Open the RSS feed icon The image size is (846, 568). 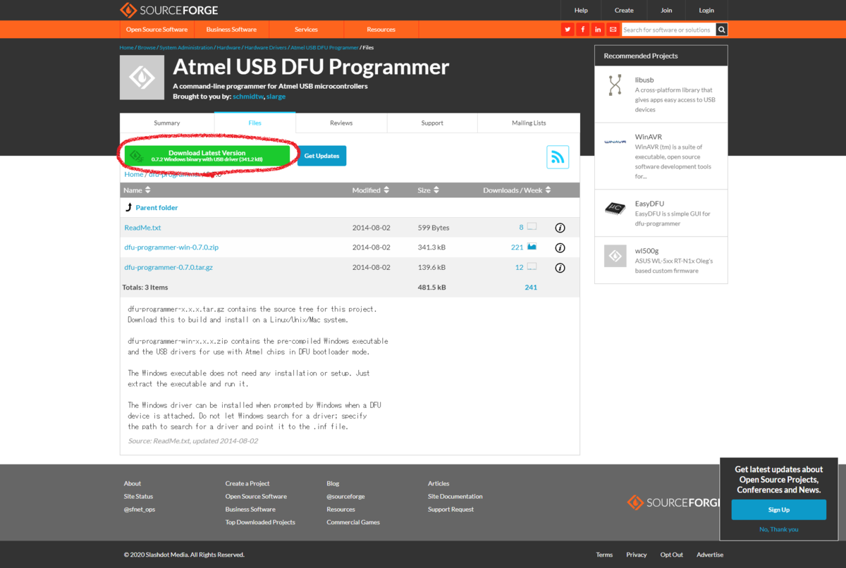[x=558, y=156]
